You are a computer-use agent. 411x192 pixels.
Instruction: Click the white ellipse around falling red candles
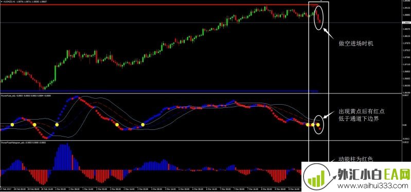point(318,17)
